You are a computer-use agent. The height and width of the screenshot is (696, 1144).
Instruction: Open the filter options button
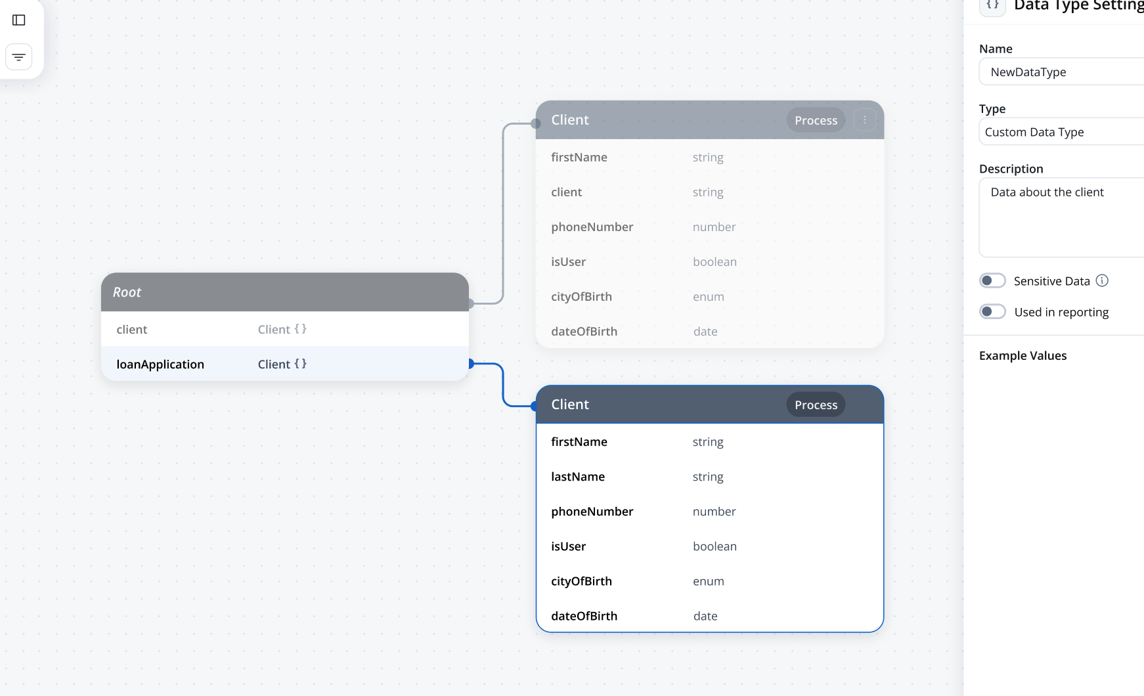[x=19, y=57]
